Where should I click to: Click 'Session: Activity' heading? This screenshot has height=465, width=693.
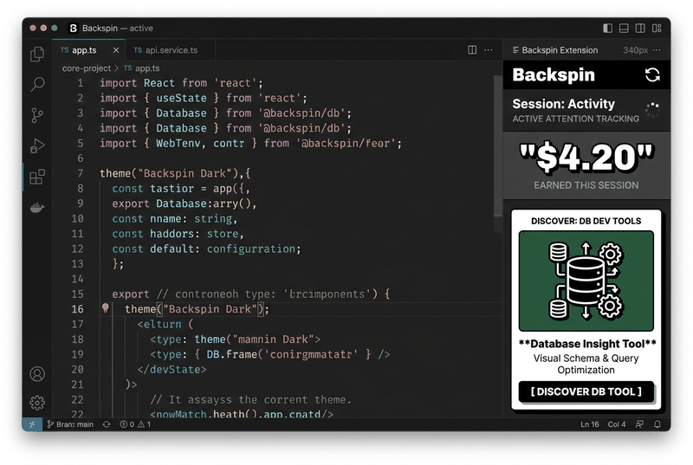coord(564,104)
